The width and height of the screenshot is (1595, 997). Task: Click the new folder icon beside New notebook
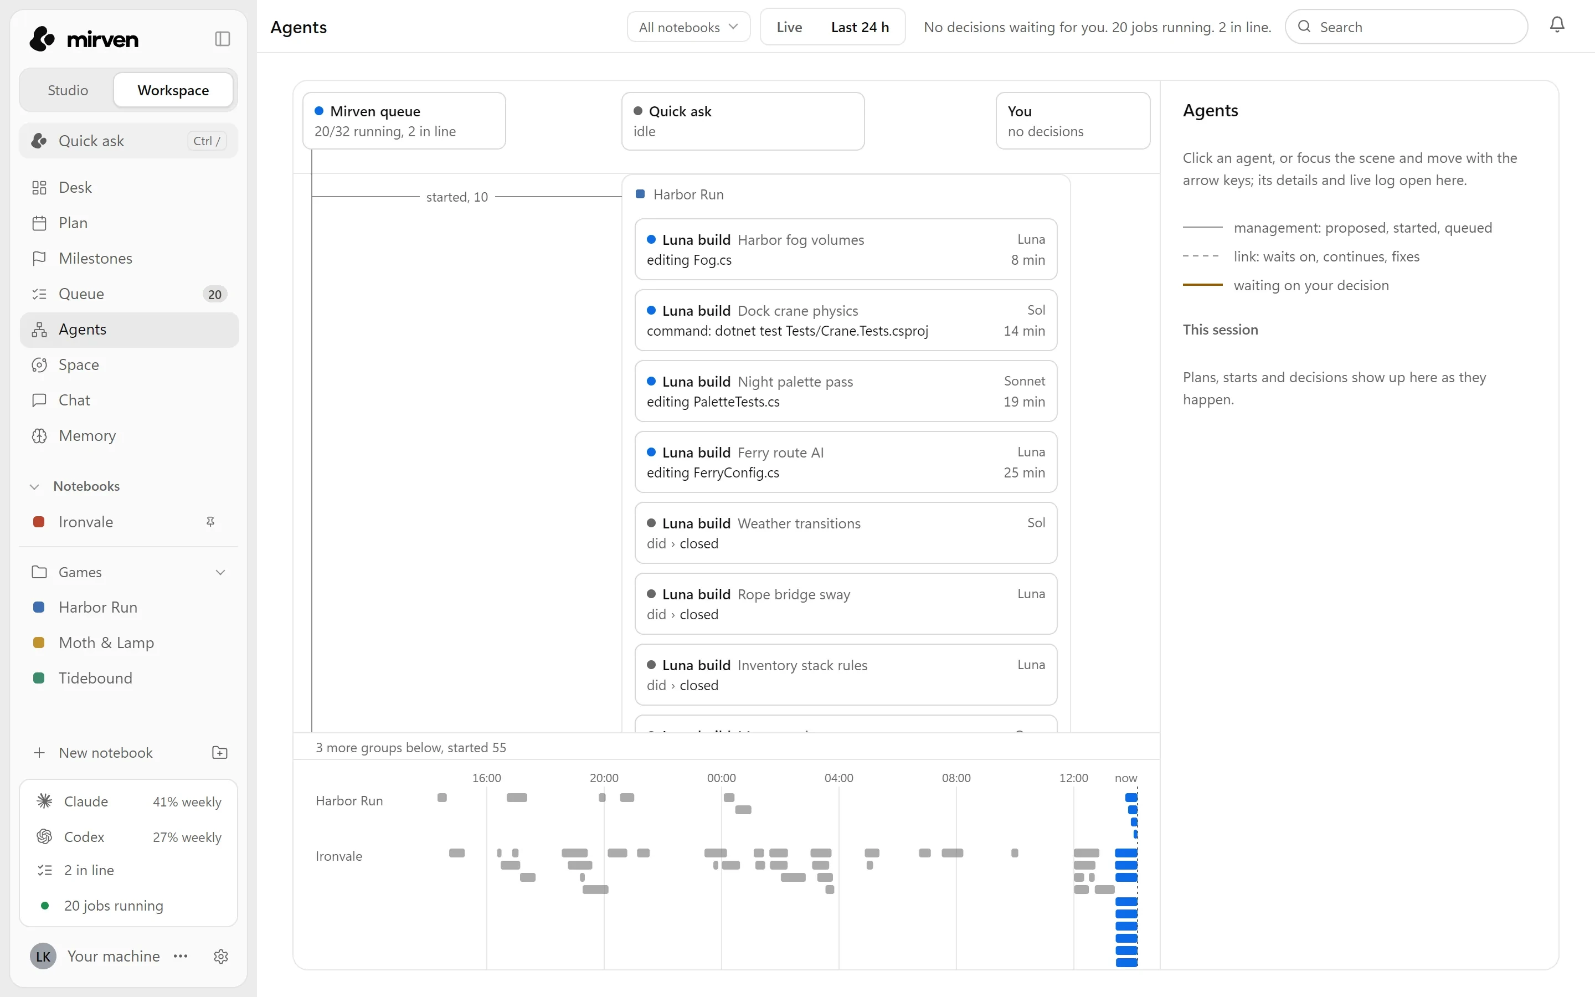(x=219, y=752)
